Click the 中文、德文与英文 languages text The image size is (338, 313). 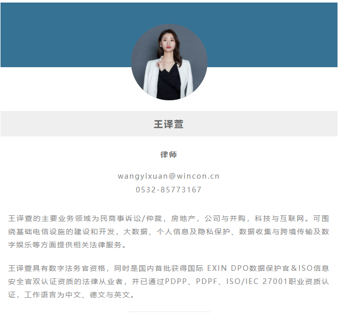coord(98,295)
